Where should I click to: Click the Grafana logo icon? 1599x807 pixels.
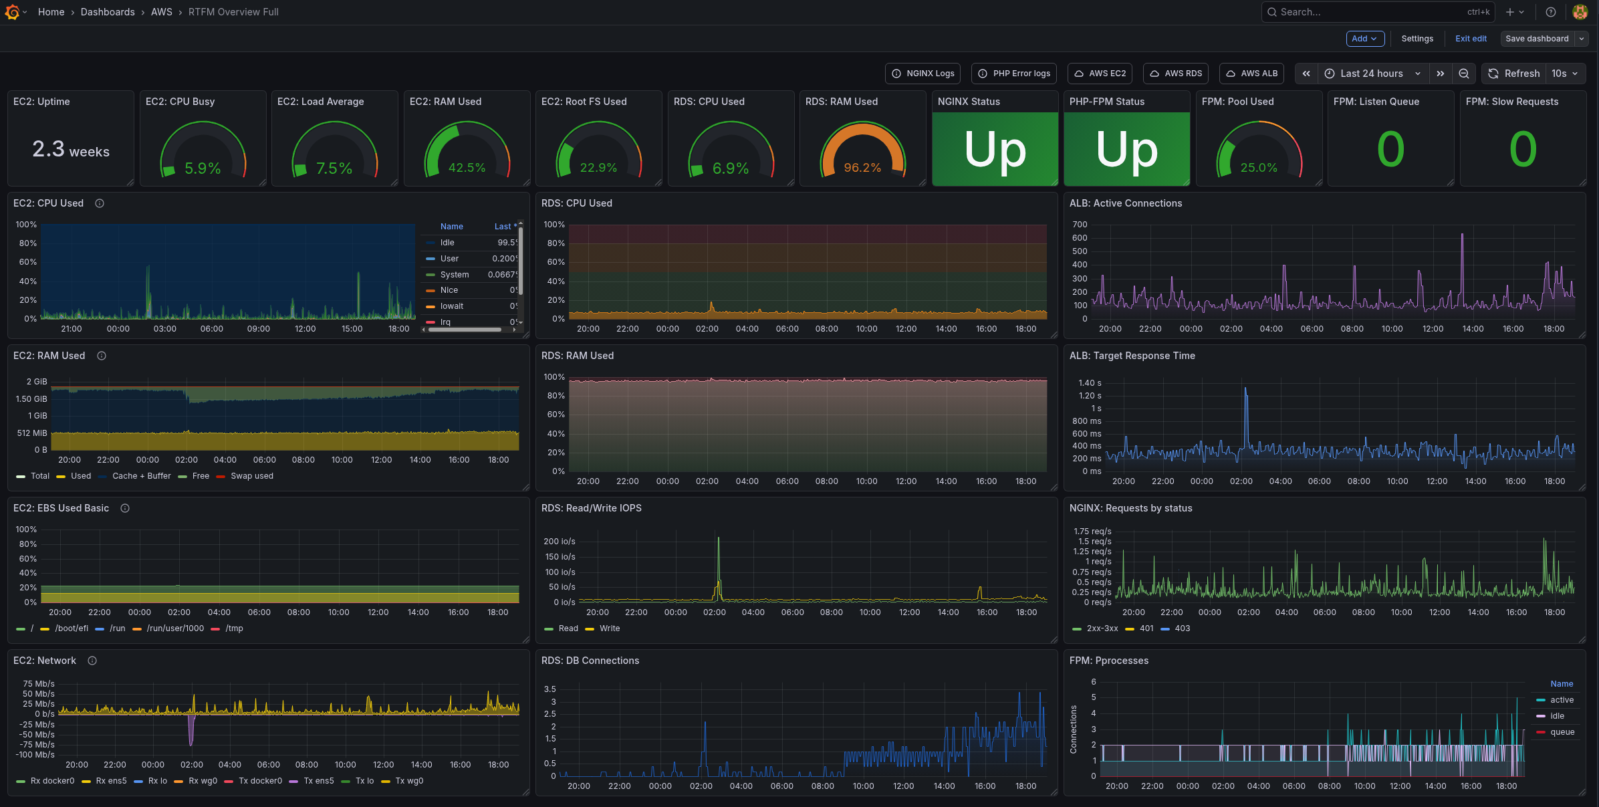11,12
